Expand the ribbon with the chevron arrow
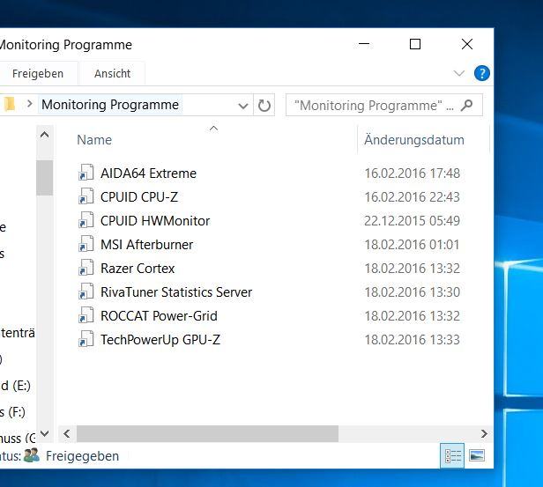Viewport: 543px width, 487px height. coord(459,73)
